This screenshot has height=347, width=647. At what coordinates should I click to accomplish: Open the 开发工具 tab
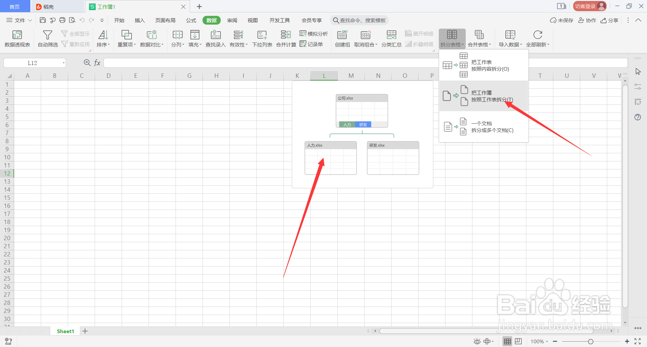[x=279, y=20]
